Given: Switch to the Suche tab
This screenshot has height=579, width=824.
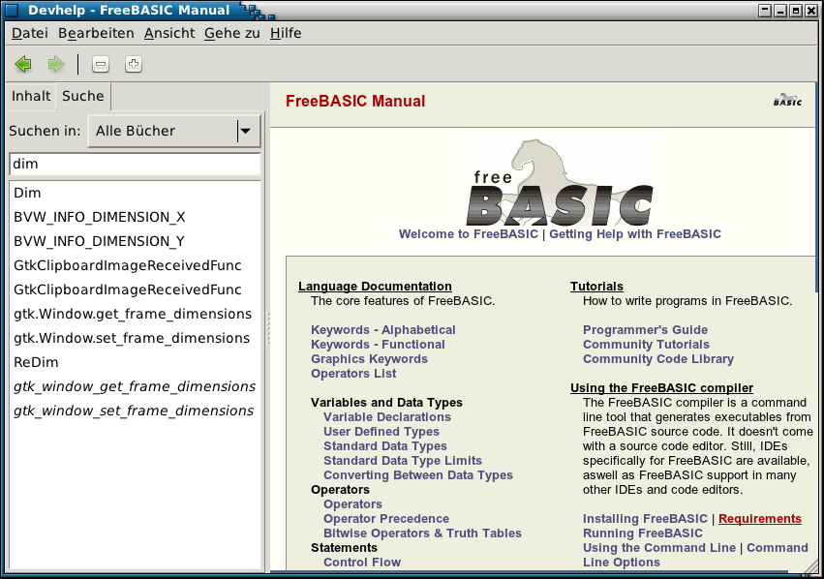Looking at the screenshot, I should coord(83,96).
